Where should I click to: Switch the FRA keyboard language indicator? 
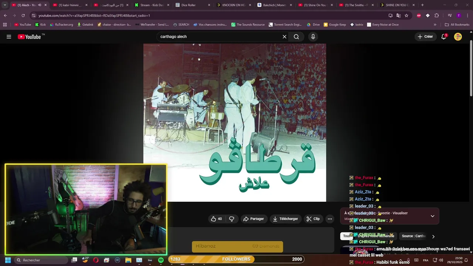coord(426,260)
